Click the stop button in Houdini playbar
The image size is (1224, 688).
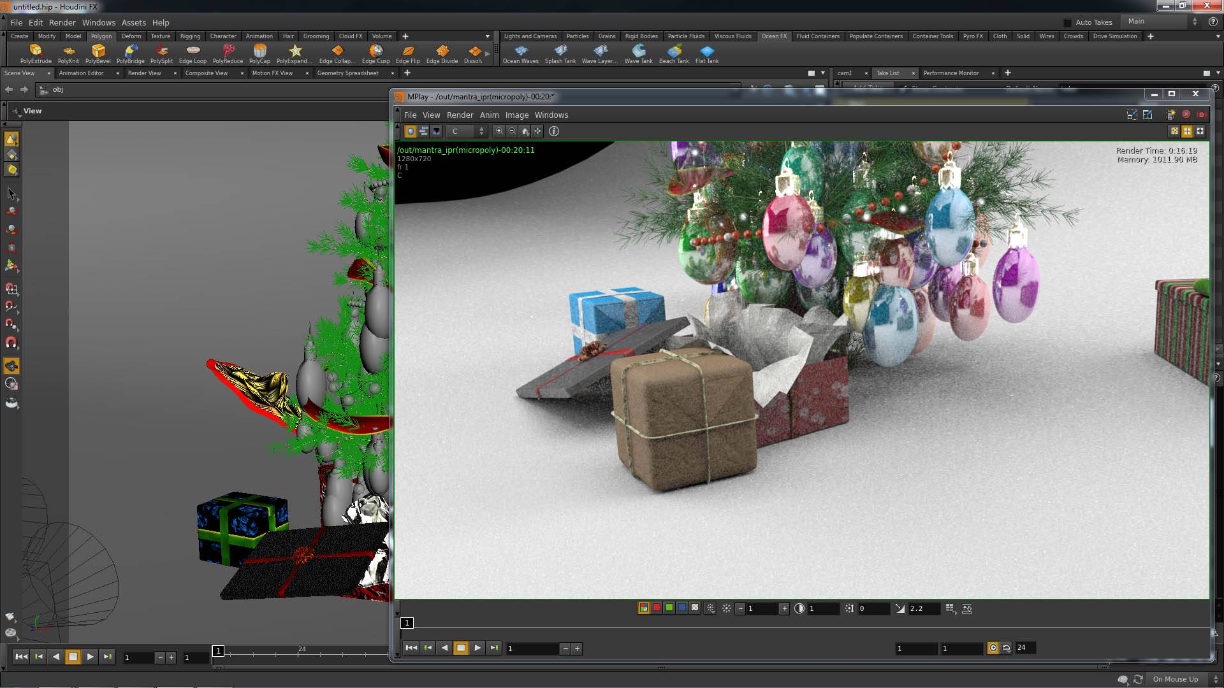pos(73,657)
